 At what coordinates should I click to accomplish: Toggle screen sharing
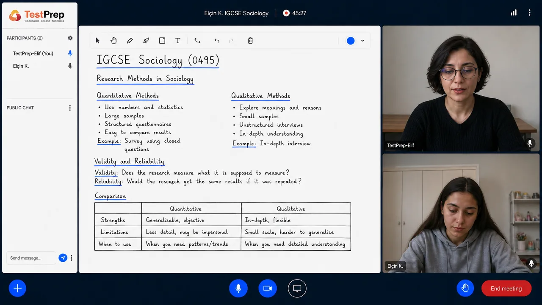coord(297,288)
